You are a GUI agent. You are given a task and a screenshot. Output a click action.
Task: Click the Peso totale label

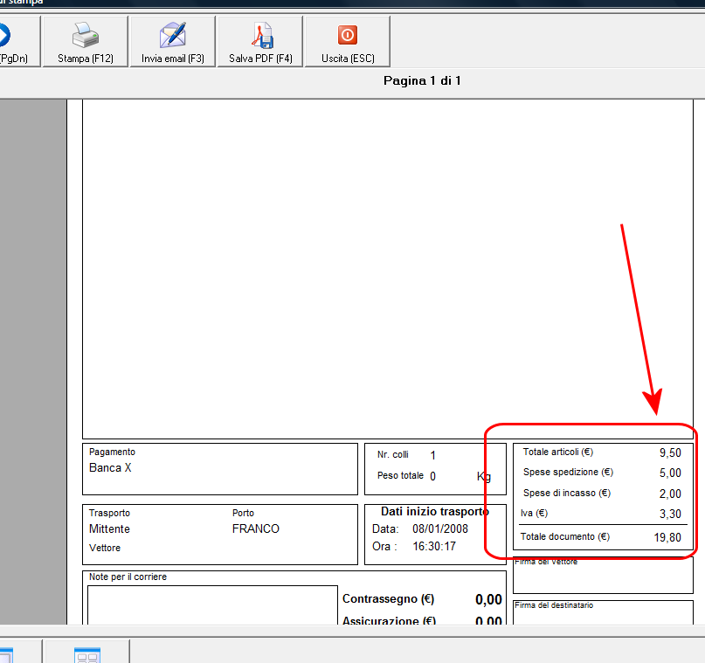click(x=400, y=475)
